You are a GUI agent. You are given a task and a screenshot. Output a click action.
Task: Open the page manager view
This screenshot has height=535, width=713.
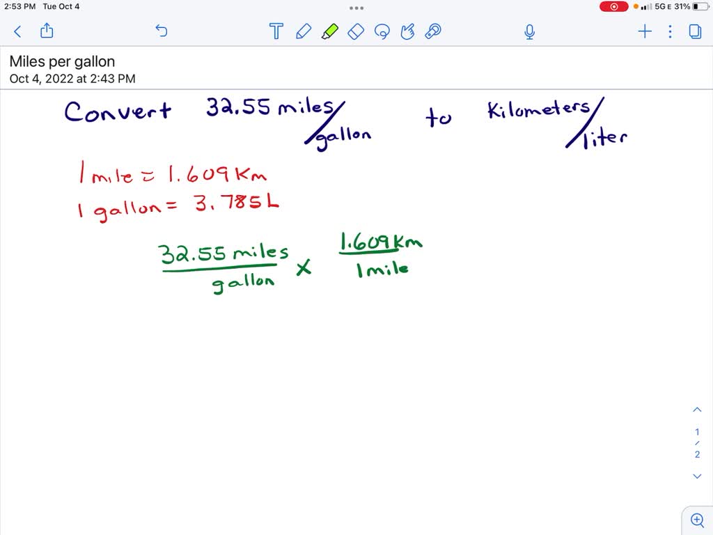coord(694,31)
